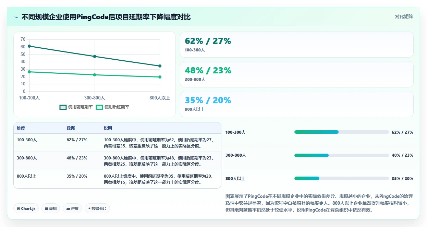Click the 说明 table column header
427x227 pixels.
(x=108, y=128)
